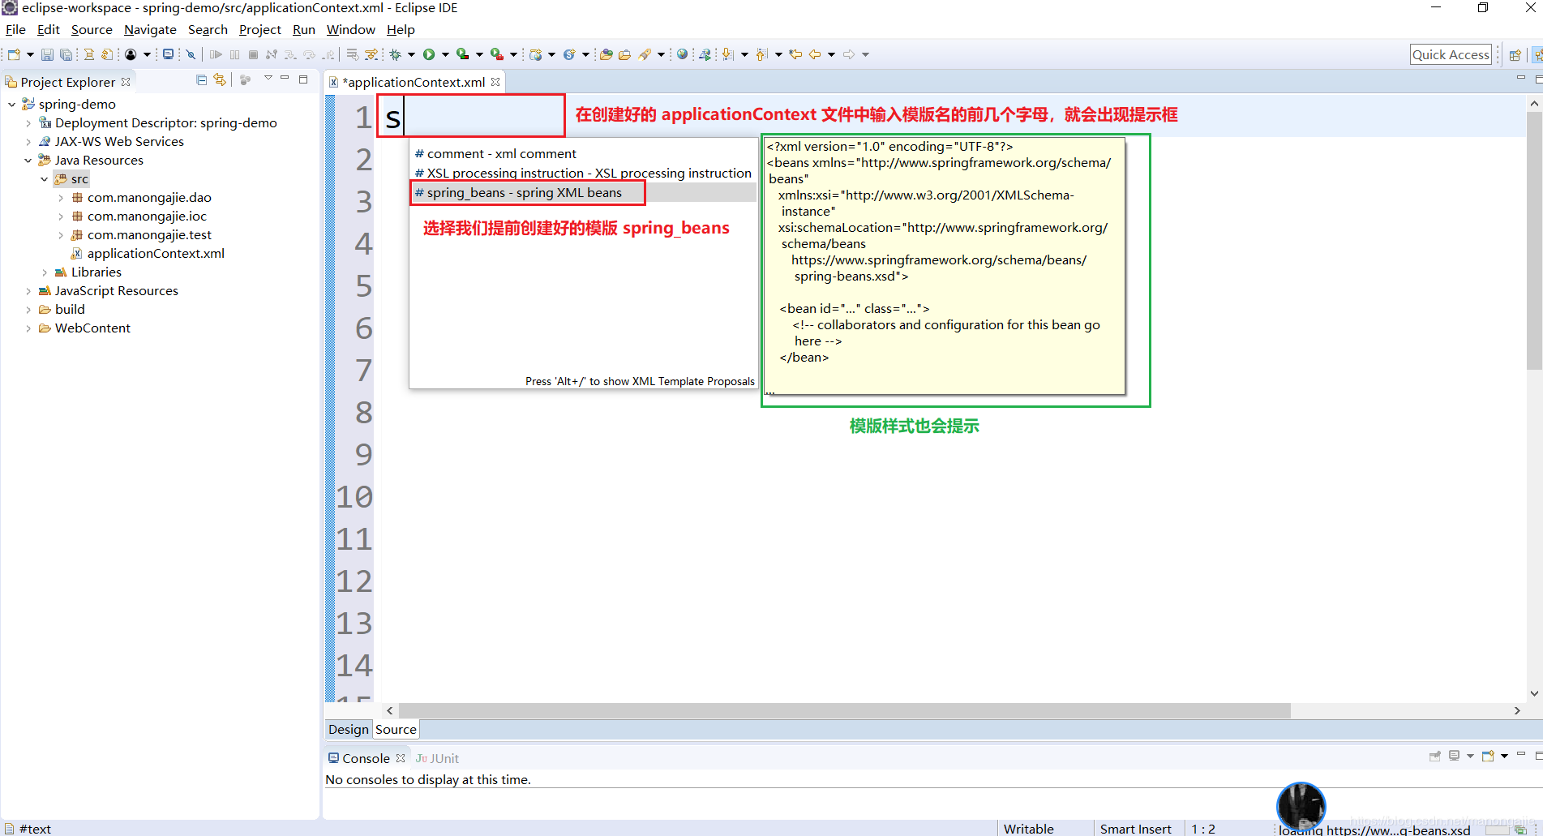Expand the com.manongajie.dao package
The height and width of the screenshot is (836, 1543).
click(61, 197)
